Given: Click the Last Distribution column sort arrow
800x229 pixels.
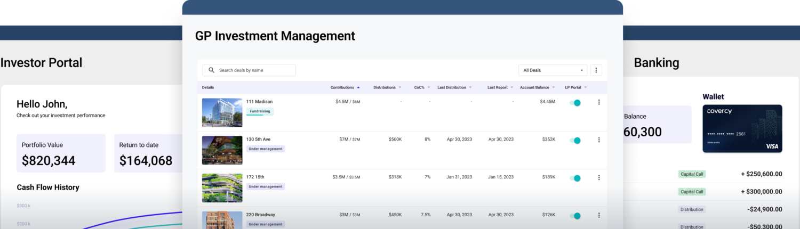Looking at the screenshot, I should coord(470,87).
